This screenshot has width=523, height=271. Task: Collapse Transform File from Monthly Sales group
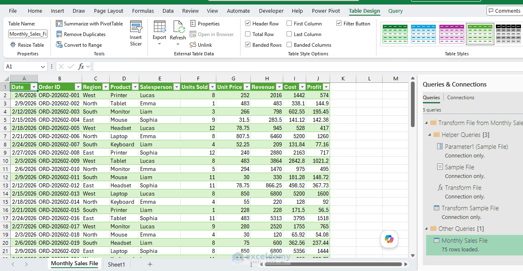[x=427, y=123]
